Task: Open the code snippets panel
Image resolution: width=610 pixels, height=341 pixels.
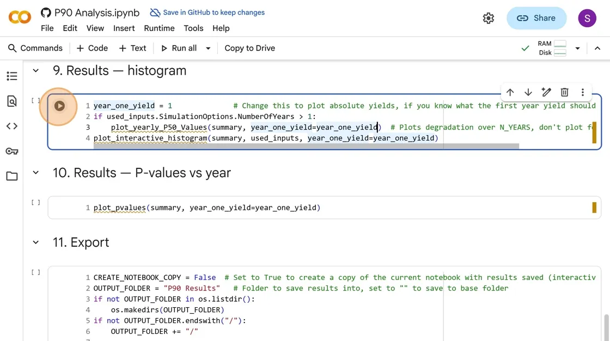Action: point(12,126)
